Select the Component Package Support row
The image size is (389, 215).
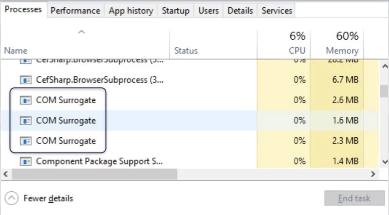coord(110,161)
